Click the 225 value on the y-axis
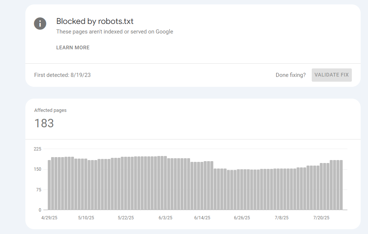Image resolution: width=368 pixels, height=234 pixels. pyautogui.click(x=37, y=149)
